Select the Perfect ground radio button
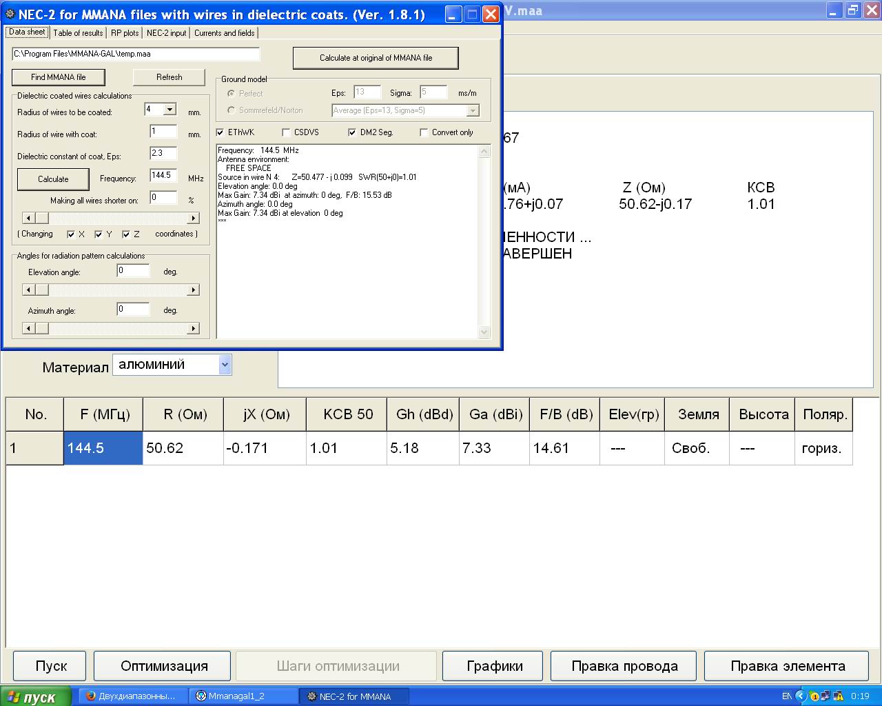This screenshot has width=882, height=706. (x=231, y=94)
